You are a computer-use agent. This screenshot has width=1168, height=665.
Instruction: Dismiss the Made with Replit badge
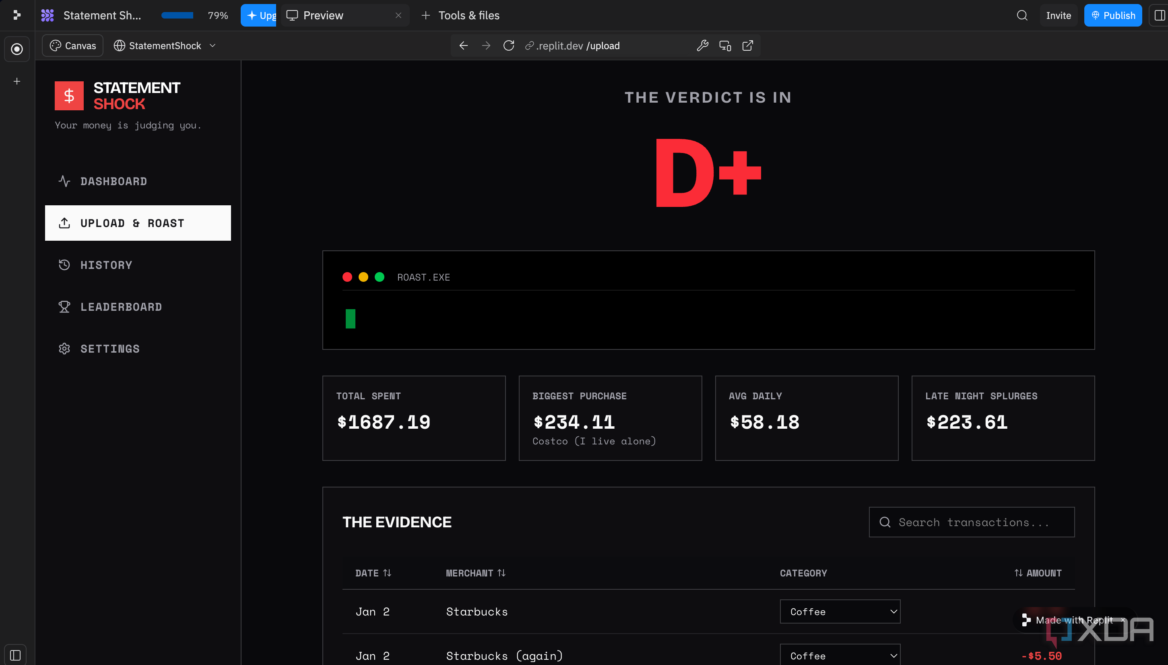(1123, 620)
